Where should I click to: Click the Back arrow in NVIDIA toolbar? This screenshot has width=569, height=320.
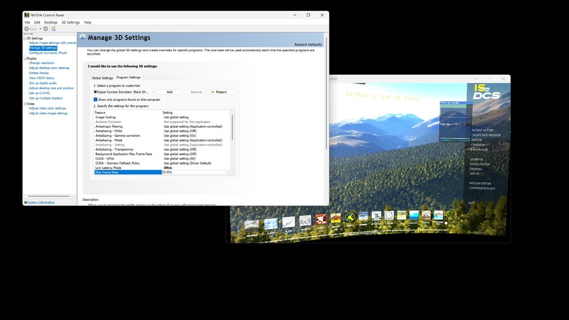point(27,28)
